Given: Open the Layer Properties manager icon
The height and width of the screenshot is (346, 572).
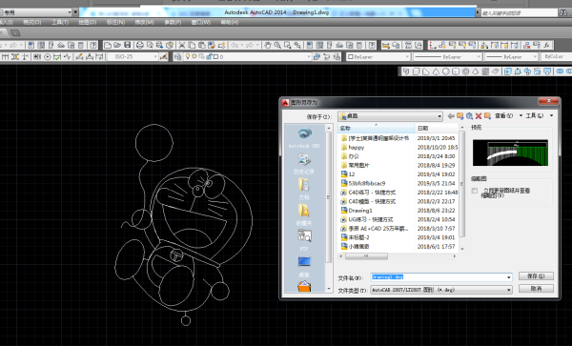Looking at the screenshot, I should [x=177, y=56].
